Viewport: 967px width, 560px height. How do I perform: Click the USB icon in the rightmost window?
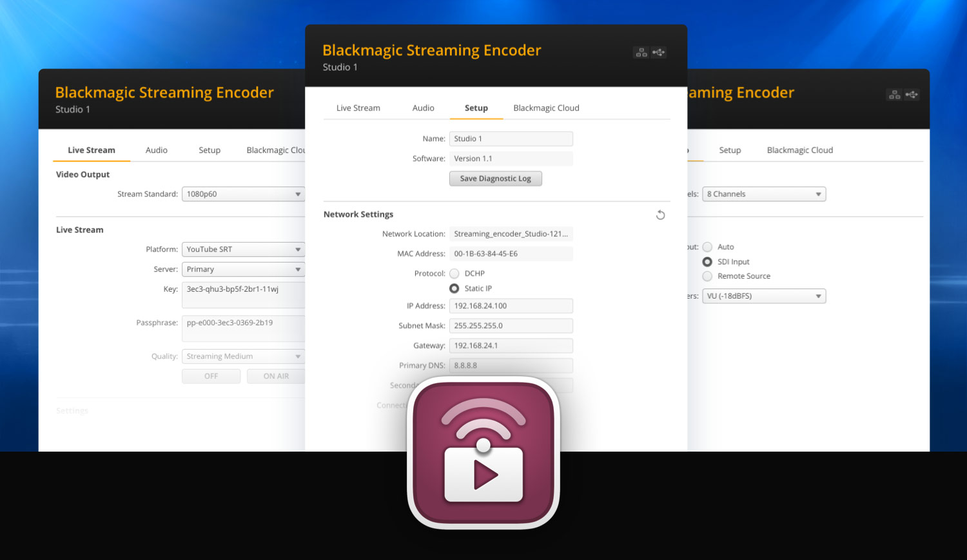(912, 94)
